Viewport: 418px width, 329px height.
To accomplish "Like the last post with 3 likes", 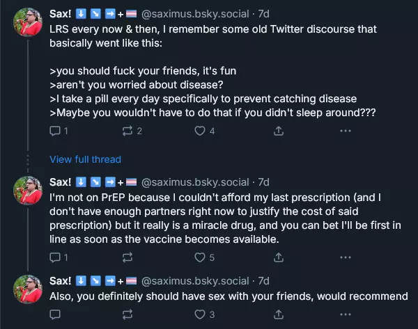I will coord(200,315).
